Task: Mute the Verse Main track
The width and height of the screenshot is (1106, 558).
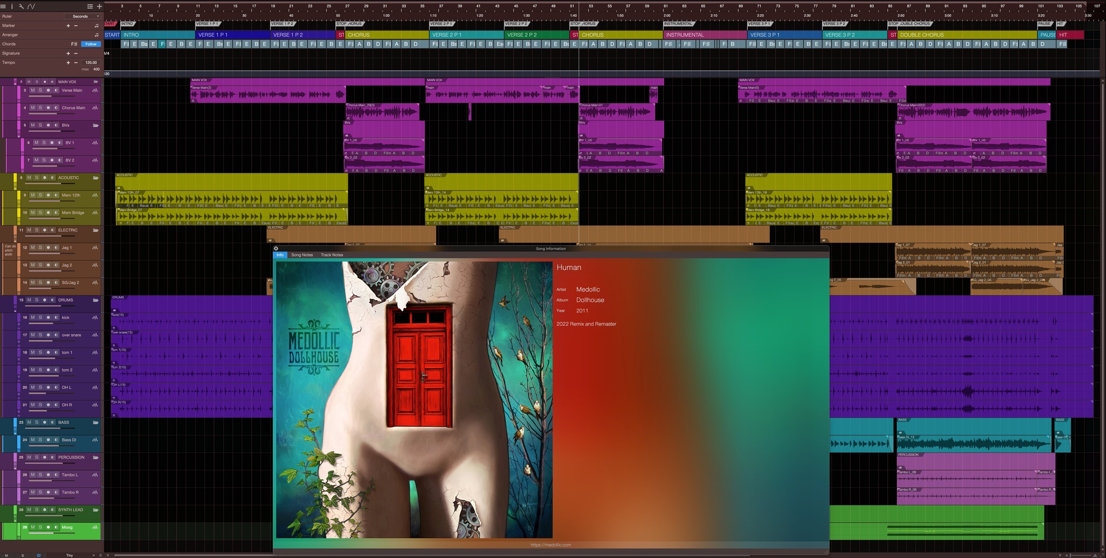Action: [32, 91]
